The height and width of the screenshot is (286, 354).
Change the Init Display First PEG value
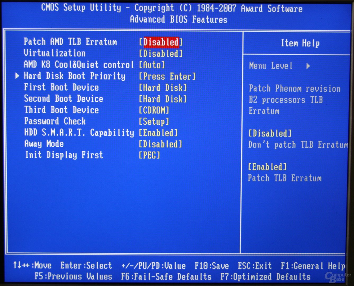click(150, 155)
